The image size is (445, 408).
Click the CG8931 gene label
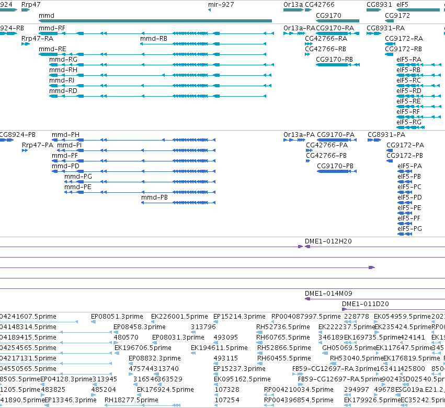[x=379, y=5]
